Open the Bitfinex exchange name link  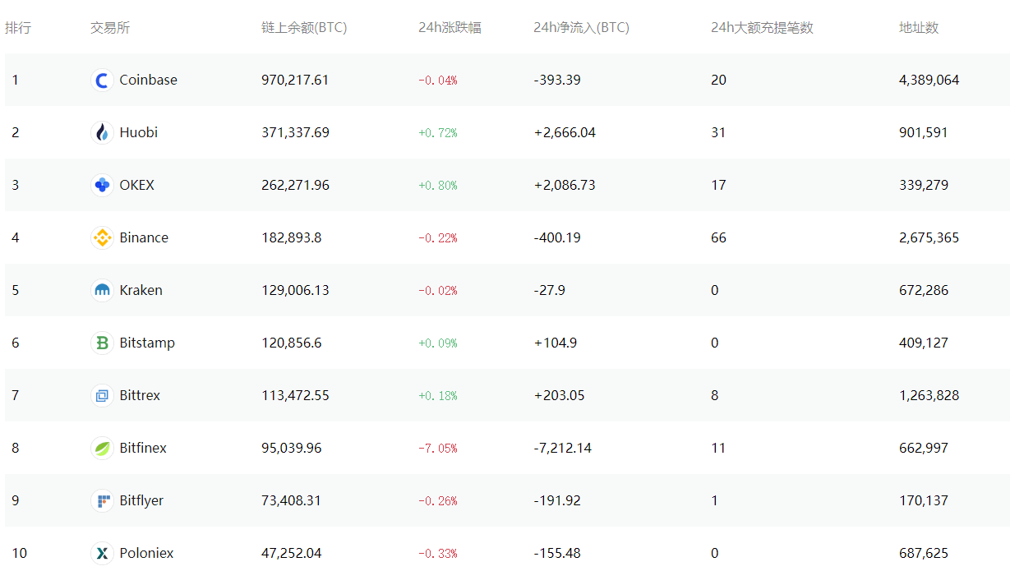click(x=143, y=449)
